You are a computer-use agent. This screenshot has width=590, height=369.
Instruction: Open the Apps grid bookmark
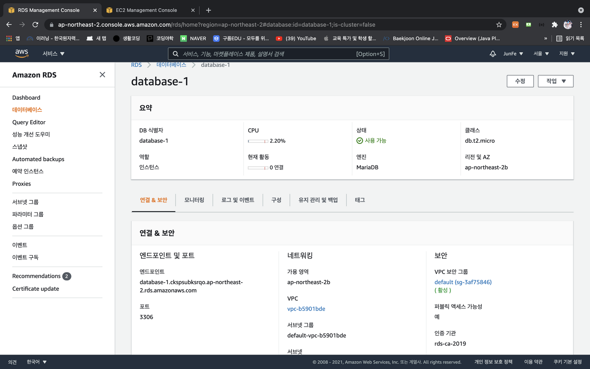pyautogui.click(x=13, y=39)
